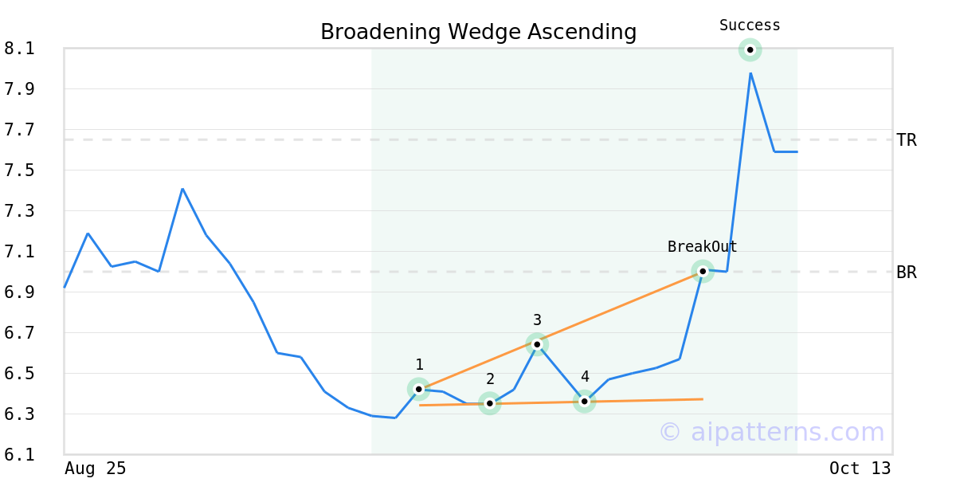Click the chart title Broadening Wedge Ascending
The width and height of the screenshot is (956, 502).
coord(478,33)
